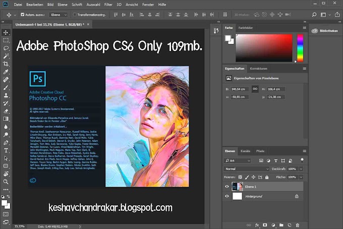Viewport: 343px width, 229px height.
Task: Click the Share icon in options bar
Action: [337, 15]
